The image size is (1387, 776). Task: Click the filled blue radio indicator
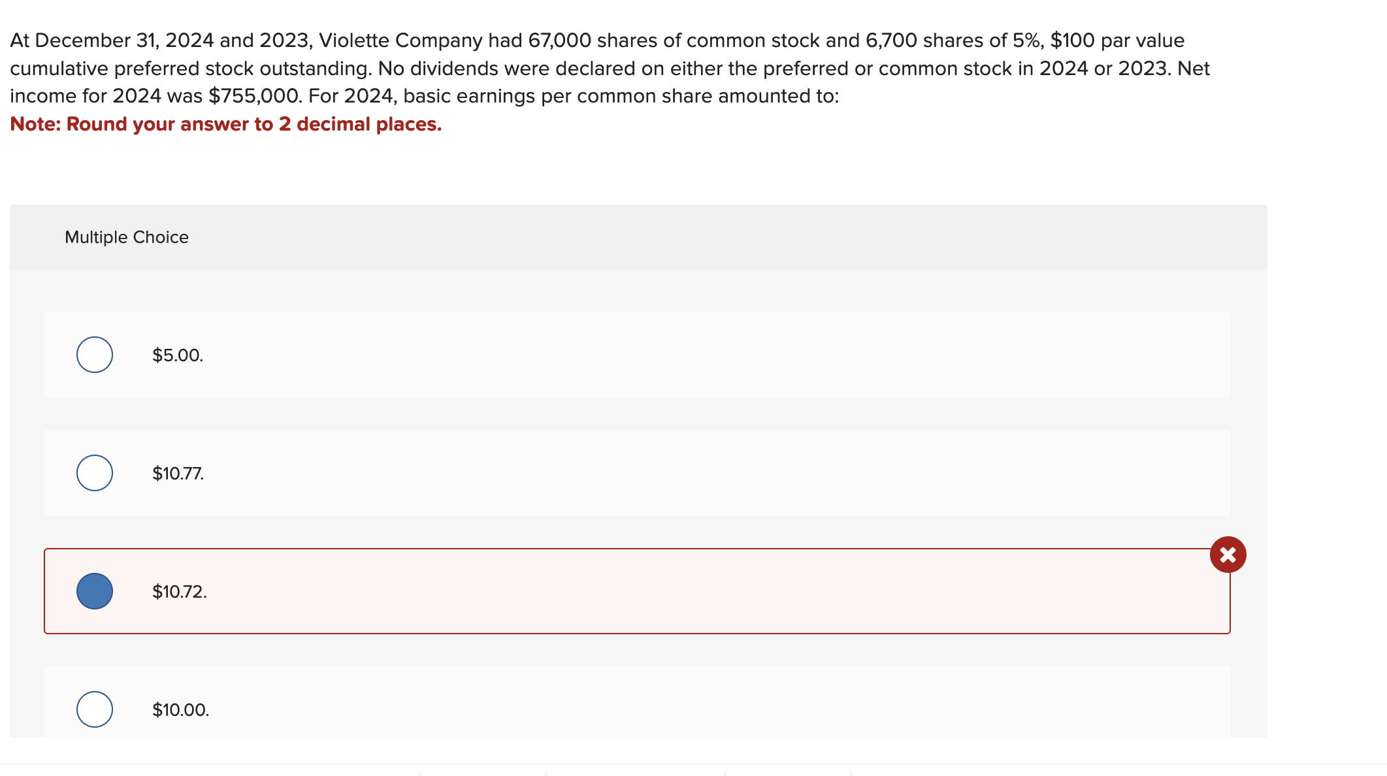point(94,591)
